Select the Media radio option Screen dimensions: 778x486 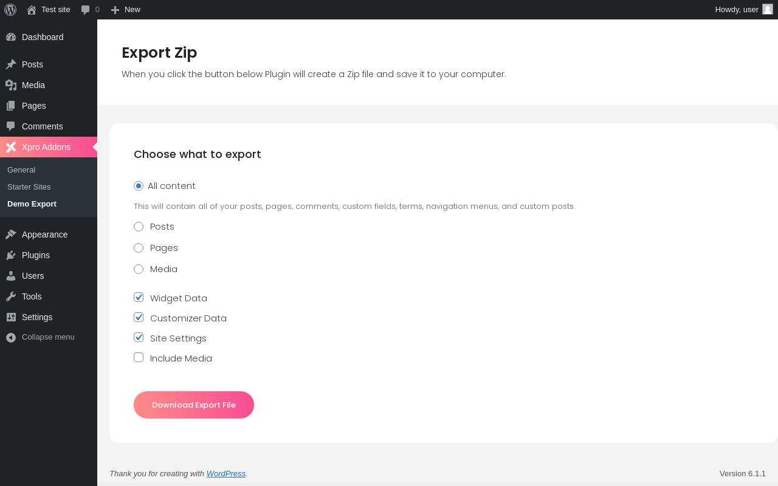[139, 269]
